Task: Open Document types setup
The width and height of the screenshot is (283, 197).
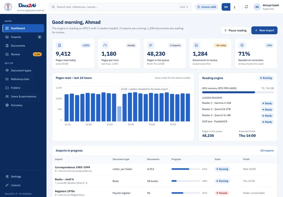Action: (x=23, y=70)
